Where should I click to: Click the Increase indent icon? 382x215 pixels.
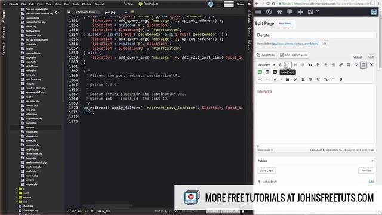tap(318, 79)
